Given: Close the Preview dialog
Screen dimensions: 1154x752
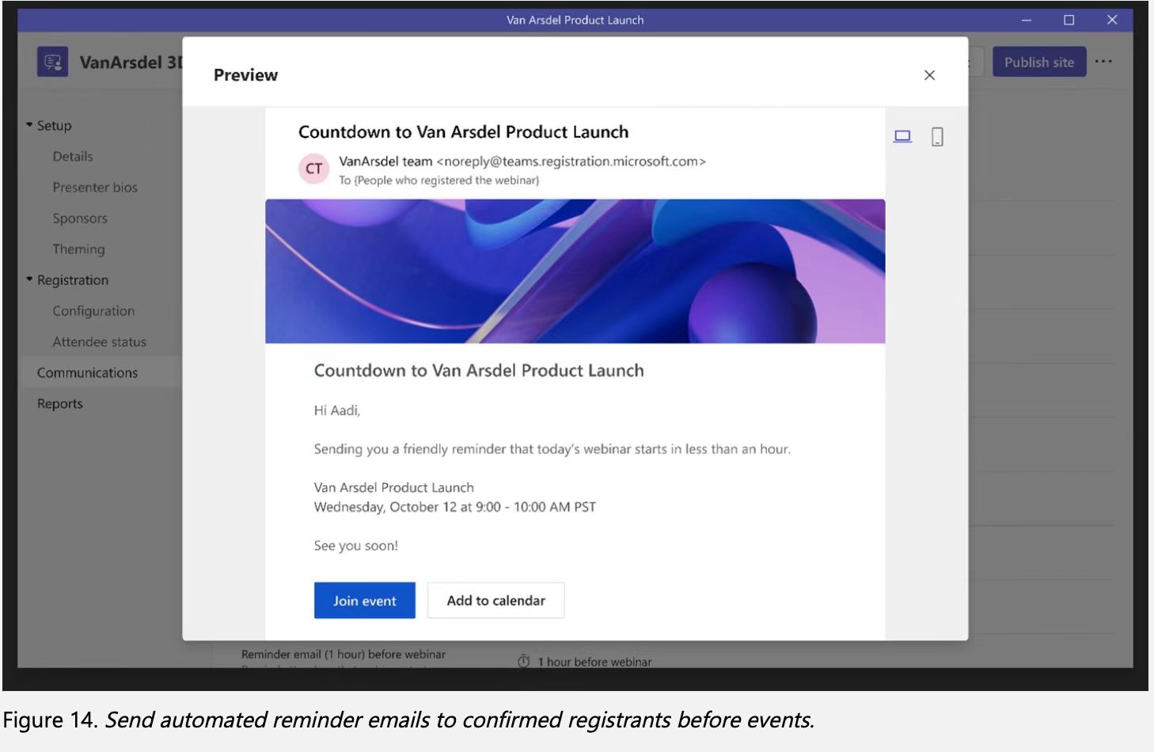Looking at the screenshot, I should (930, 75).
